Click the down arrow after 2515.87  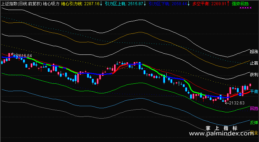click(145, 3)
